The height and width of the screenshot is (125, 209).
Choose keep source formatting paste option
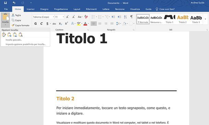pyautogui.click(x=4, y=35)
